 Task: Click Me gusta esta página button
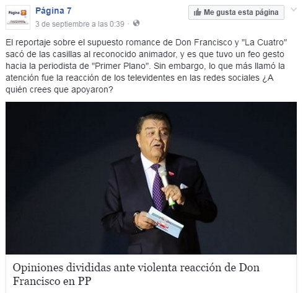[236, 12]
